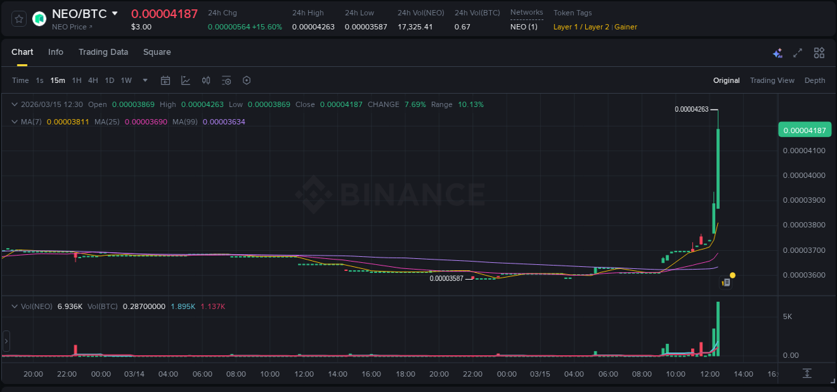Open chart settings via hexagon gear icon
This screenshot has height=392, width=837.
pos(246,80)
